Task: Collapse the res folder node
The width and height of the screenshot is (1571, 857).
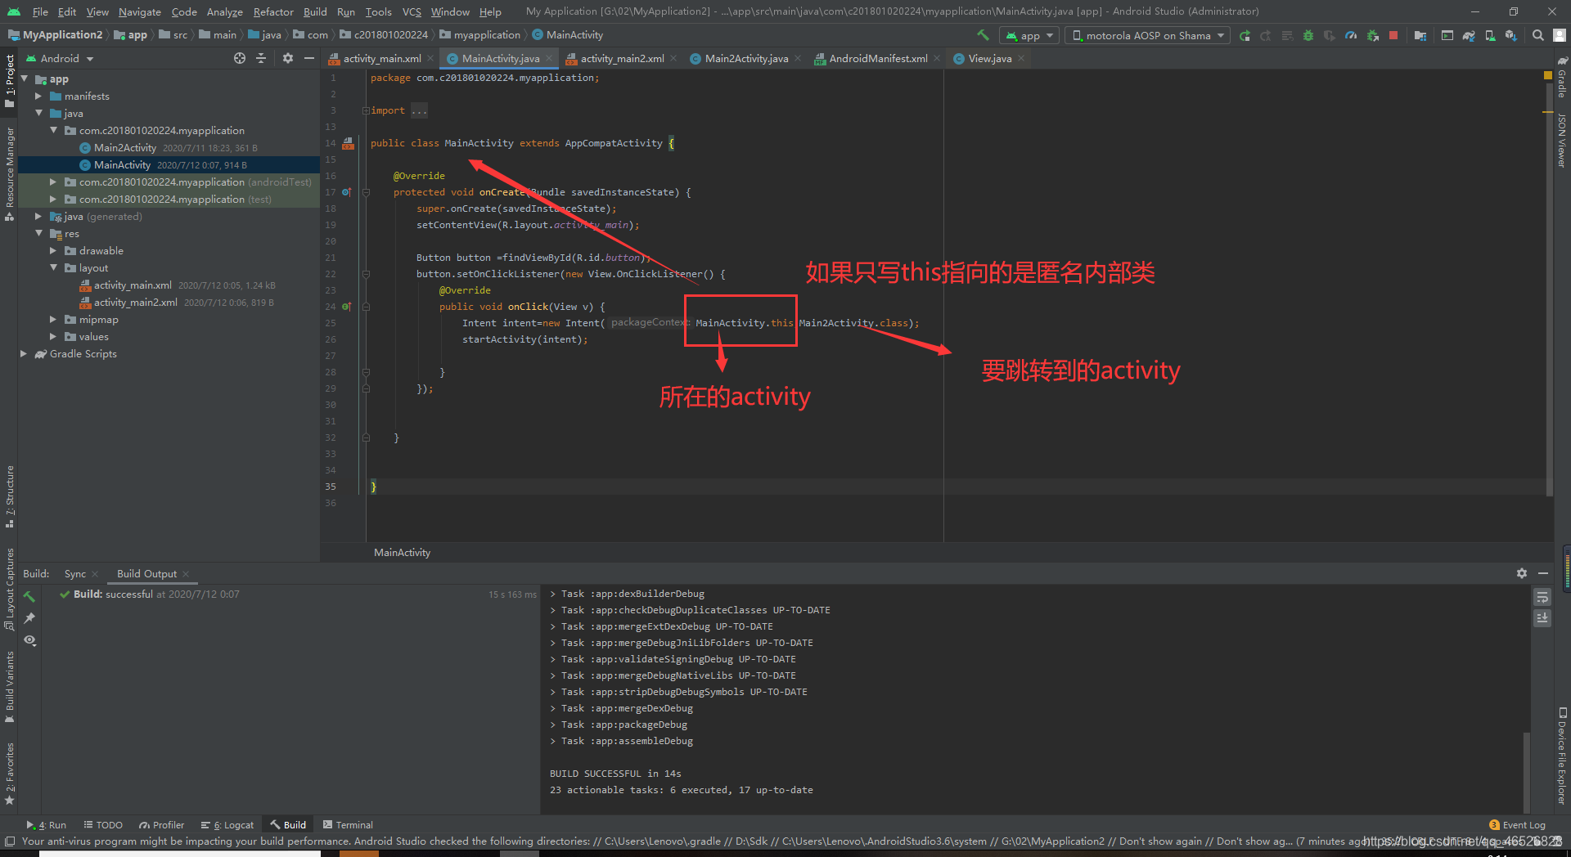Action: 38,234
